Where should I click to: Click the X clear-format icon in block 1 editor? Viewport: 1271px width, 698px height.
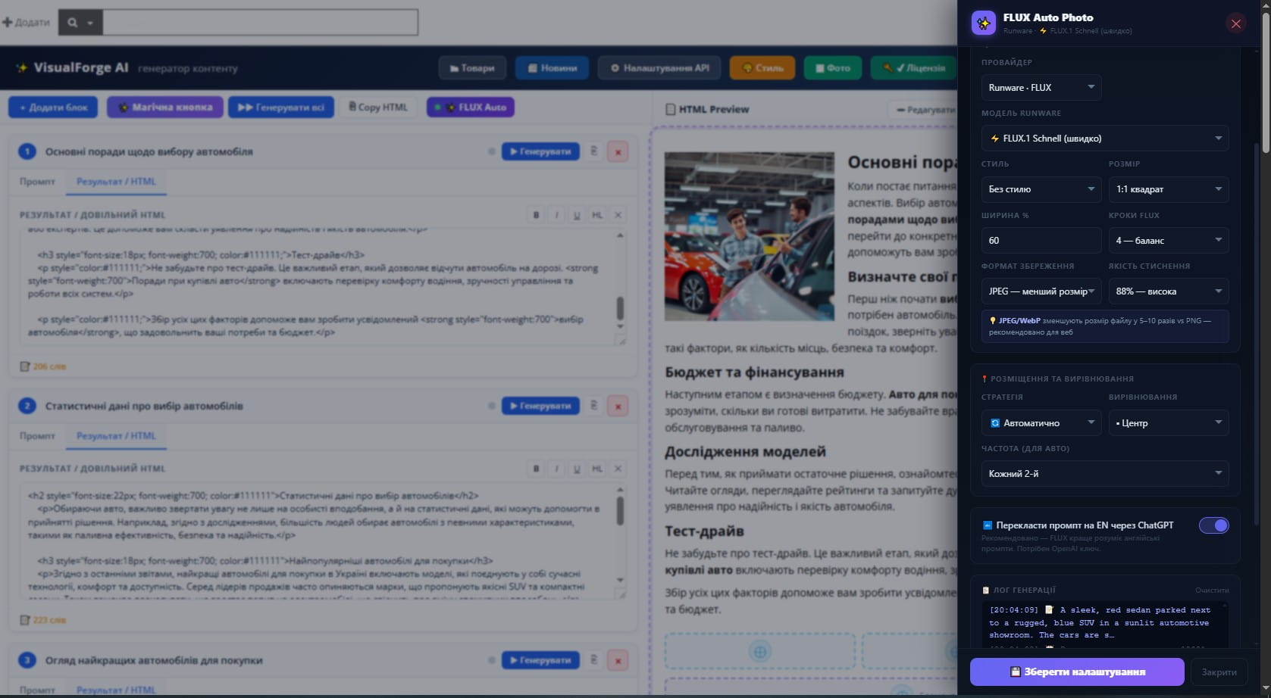pos(618,215)
